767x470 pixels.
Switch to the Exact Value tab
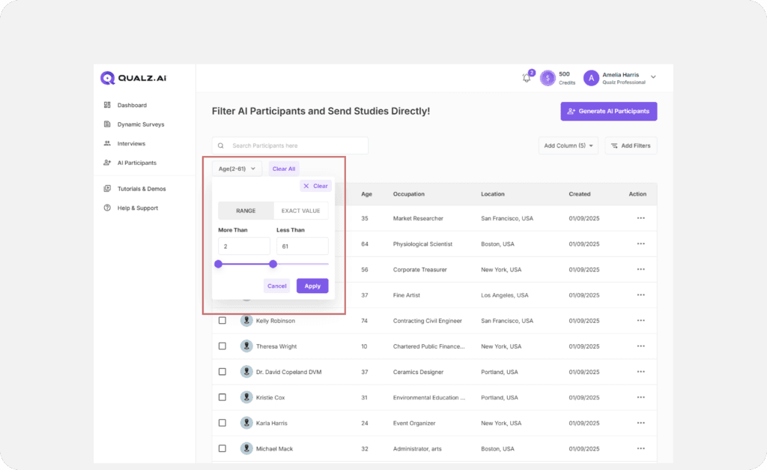click(300, 211)
